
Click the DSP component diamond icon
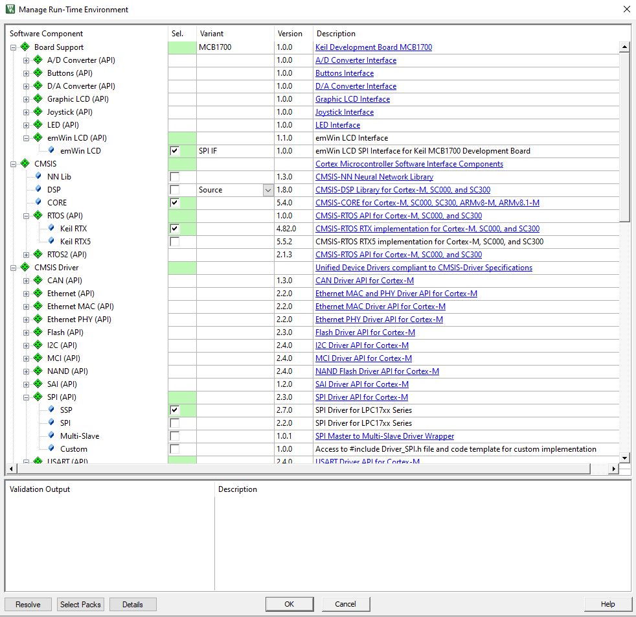(x=40, y=189)
